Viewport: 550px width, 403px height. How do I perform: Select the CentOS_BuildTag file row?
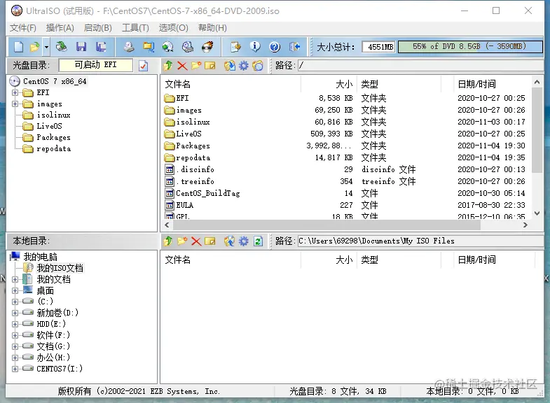coord(345,193)
